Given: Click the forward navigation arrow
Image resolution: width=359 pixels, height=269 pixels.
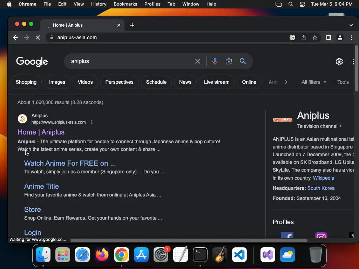Looking at the screenshot, I should point(27,37).
